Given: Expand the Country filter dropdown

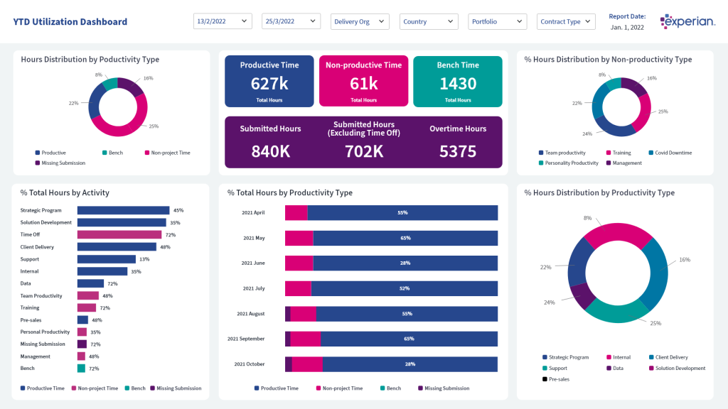Looking at the screenshot, I should (x=429, y=22).
